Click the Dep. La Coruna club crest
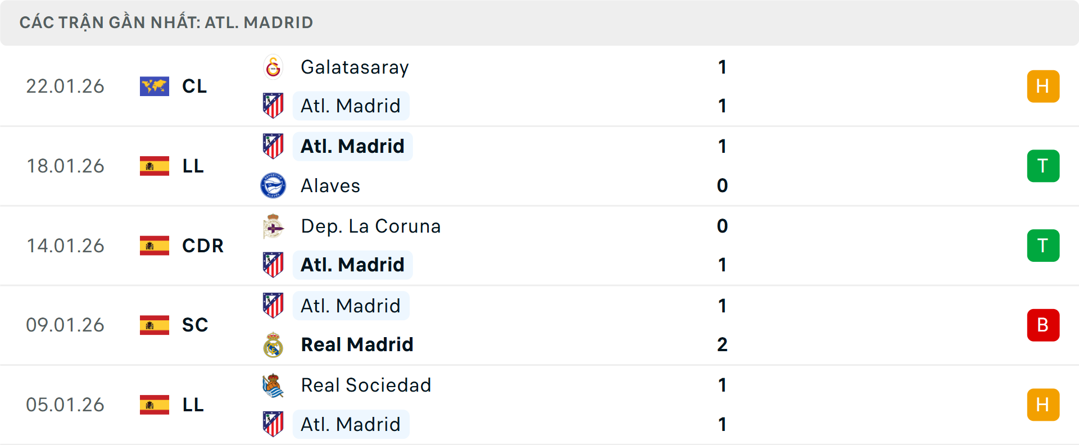1079x445 pixels. pos(275,226)
